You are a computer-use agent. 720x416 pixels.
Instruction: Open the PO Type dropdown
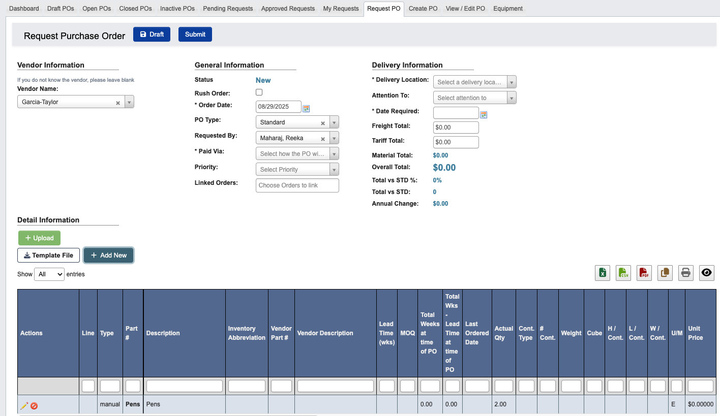tap(334, 122)
